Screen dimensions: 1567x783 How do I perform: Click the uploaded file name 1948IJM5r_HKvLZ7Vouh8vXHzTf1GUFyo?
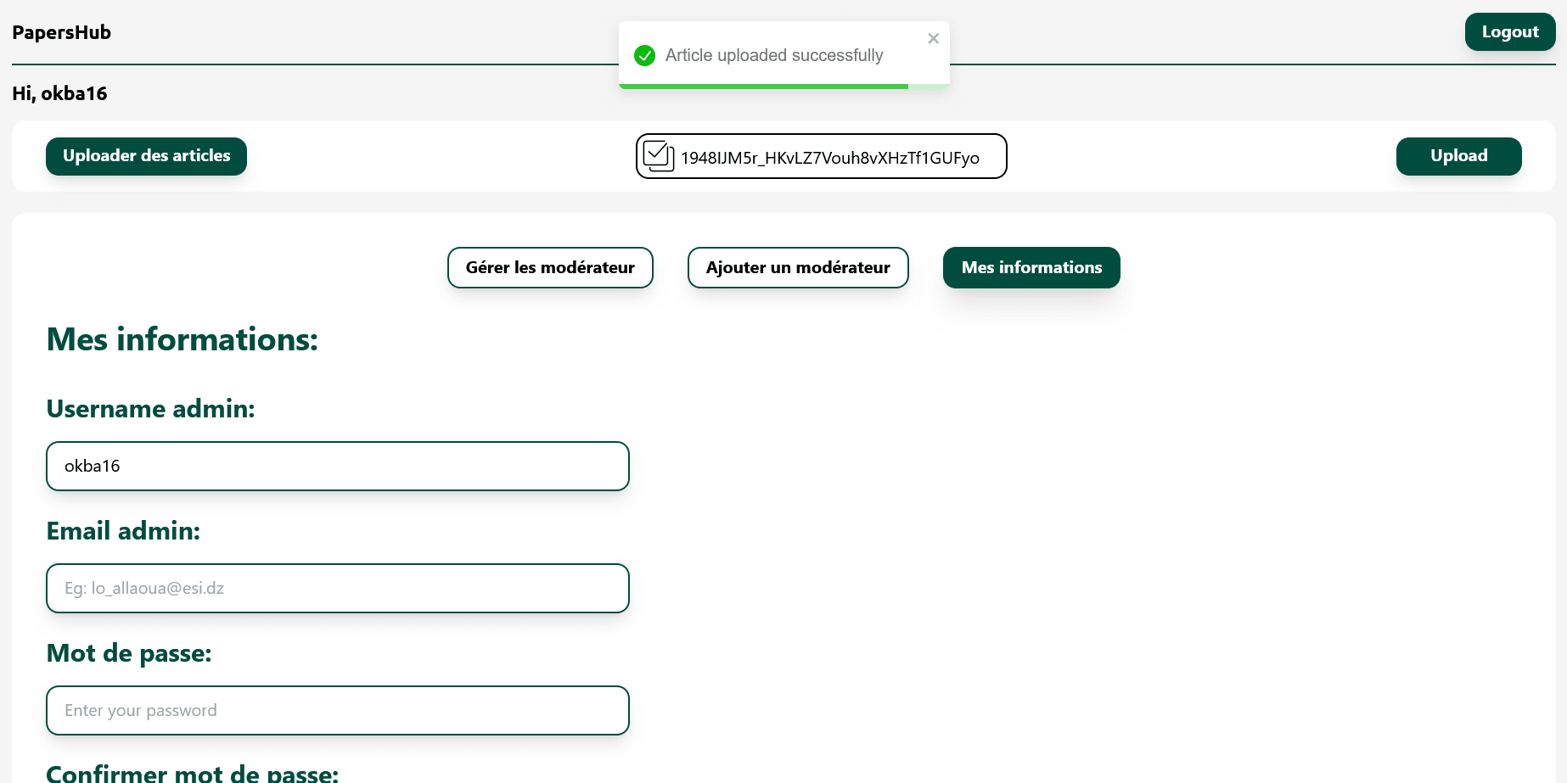tap(830, 158)
